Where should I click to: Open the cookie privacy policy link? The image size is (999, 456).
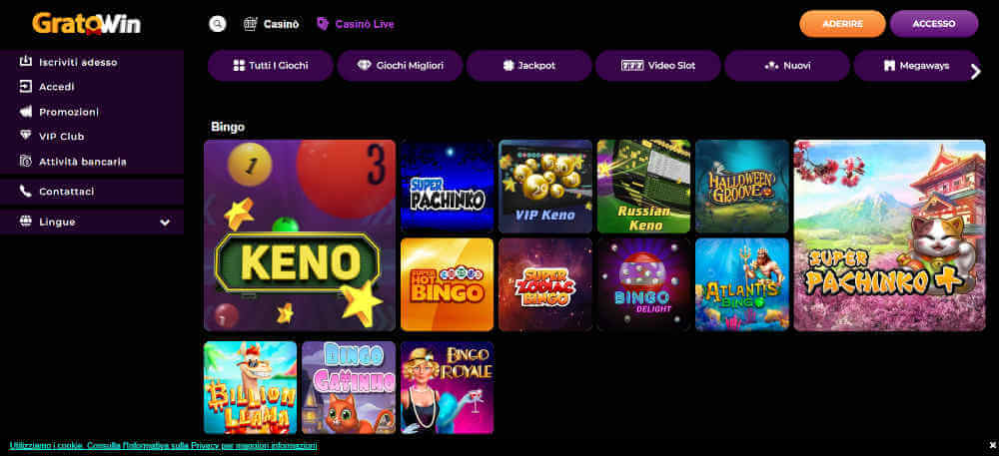(163, 446)
